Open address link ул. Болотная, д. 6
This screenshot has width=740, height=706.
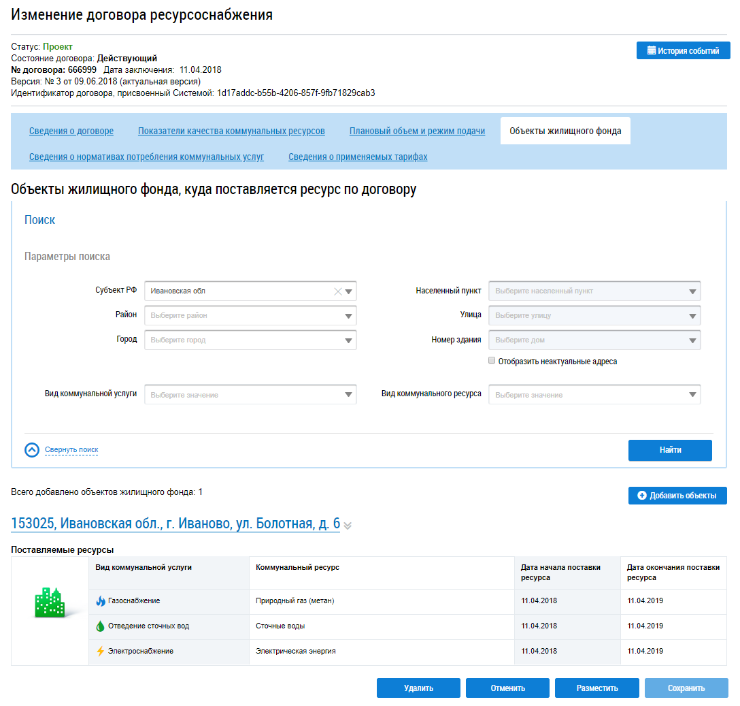tap(175, 524)
